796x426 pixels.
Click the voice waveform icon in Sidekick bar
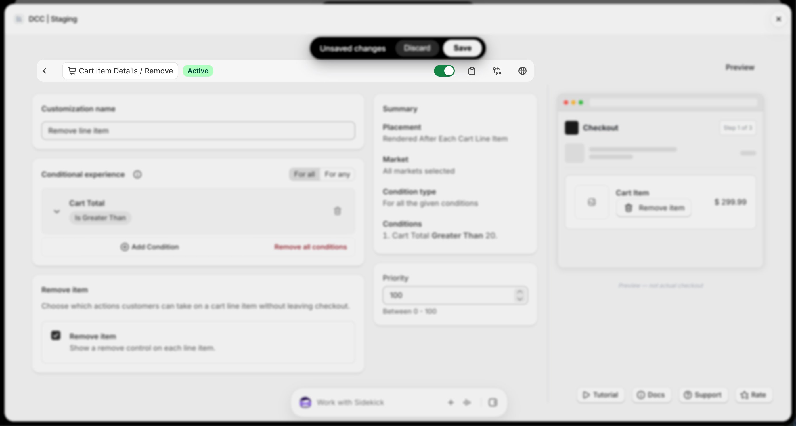click(x=467, y=402)
